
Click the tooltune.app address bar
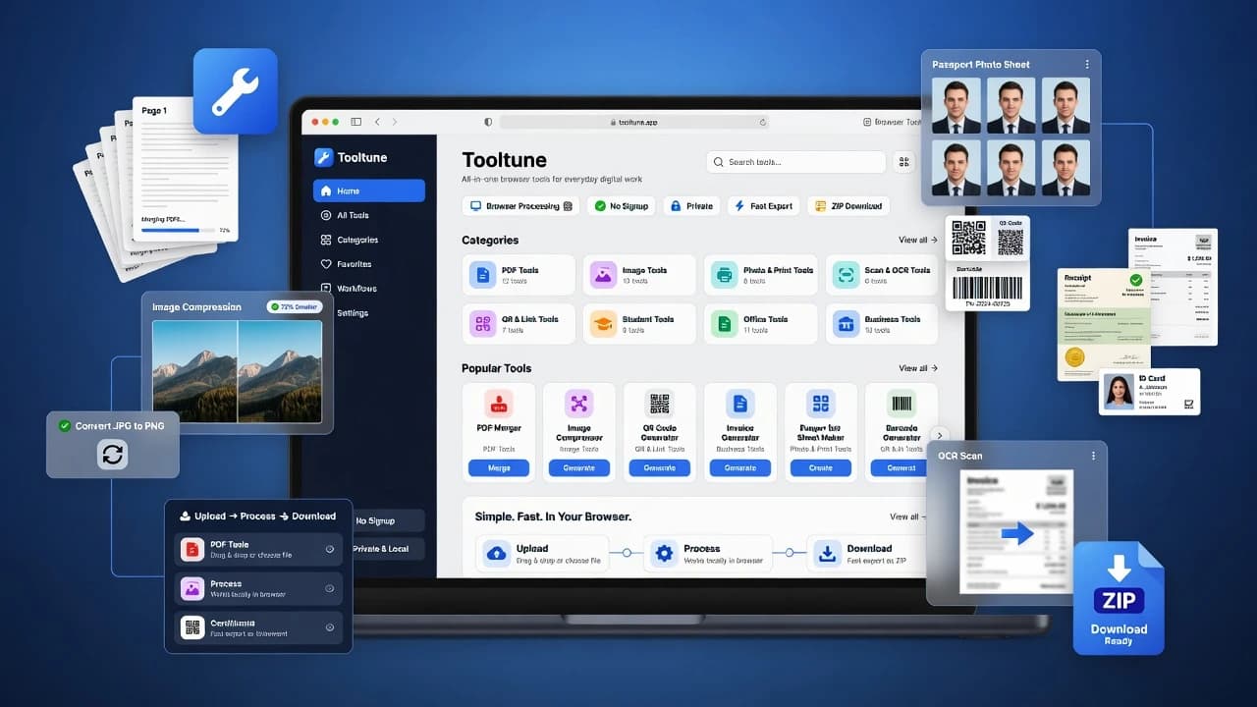(x=634, y=123)
